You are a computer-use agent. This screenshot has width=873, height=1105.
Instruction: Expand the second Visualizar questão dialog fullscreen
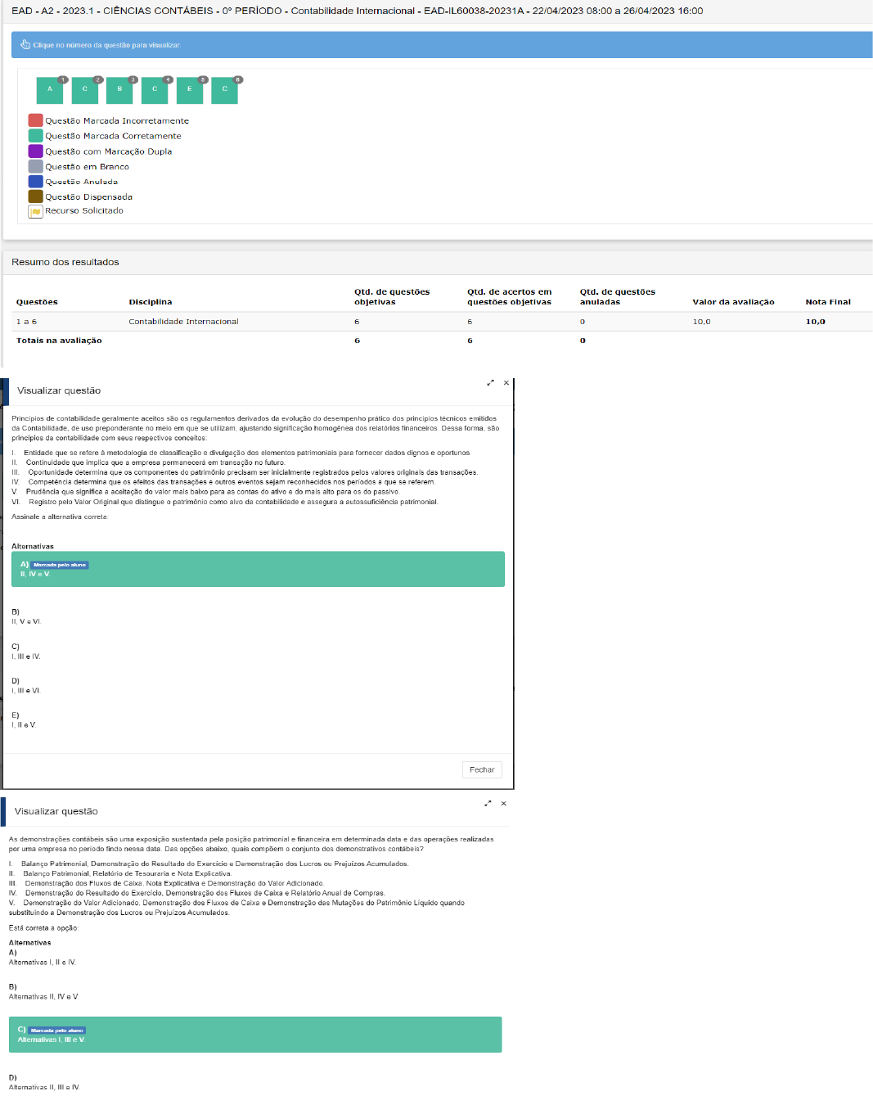pyautogui.click(x=488, y=804)
